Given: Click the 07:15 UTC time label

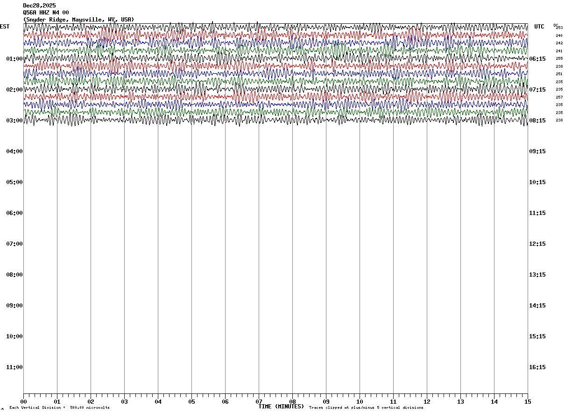Looking at the screenshot, I should click(537, 90).
